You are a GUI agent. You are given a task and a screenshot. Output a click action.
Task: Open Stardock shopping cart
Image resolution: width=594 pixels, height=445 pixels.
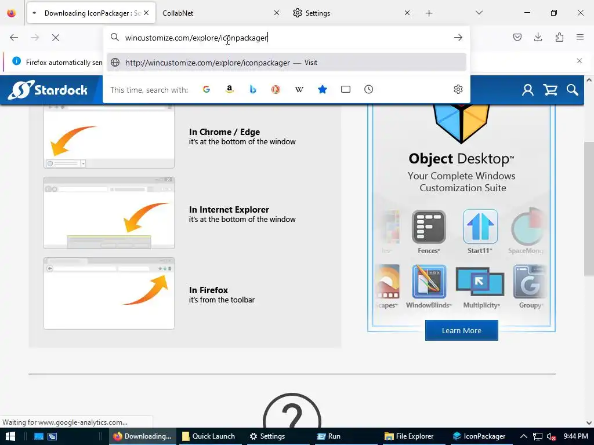(550, 90)
